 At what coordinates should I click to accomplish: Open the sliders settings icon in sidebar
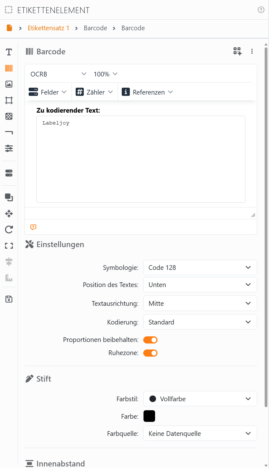click(9, 148)
